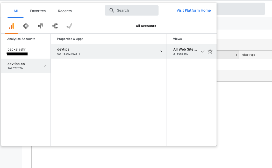Select the Tag Manager product icon
The width and height of the screenshot is (272, 168).
(26, 26)
